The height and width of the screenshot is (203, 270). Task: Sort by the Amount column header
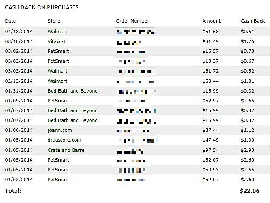(211, 21)
